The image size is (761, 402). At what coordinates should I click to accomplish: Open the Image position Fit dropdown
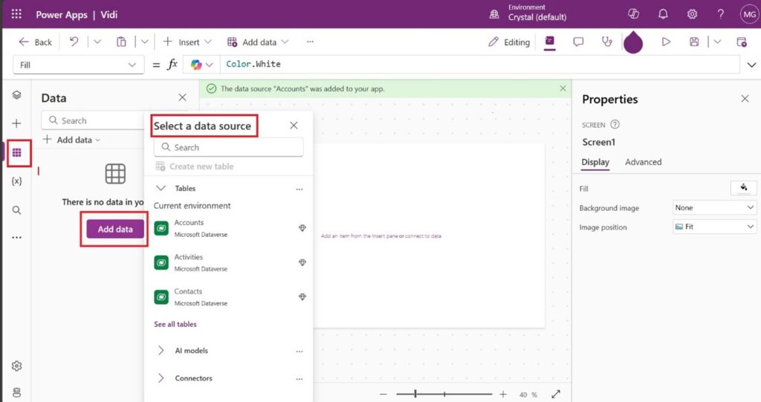pyautogui.click(x=714, y=227)
